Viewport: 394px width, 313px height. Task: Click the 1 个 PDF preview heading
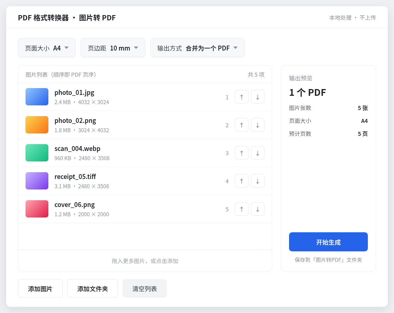pyautogui.click(x=308, y=92)
